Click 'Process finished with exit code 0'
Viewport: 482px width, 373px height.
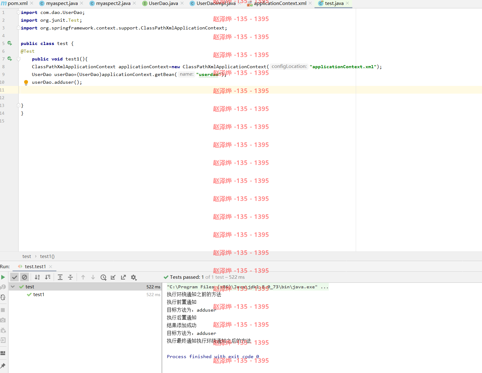click(x=213, y=357)
